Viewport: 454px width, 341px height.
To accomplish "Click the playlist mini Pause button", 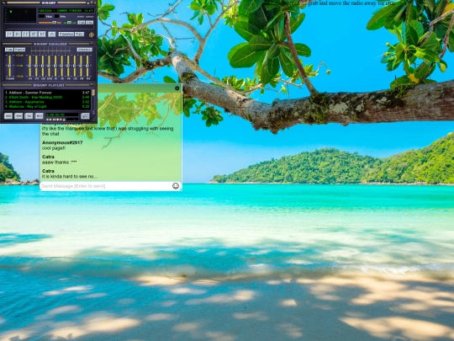I will [54, 120].
